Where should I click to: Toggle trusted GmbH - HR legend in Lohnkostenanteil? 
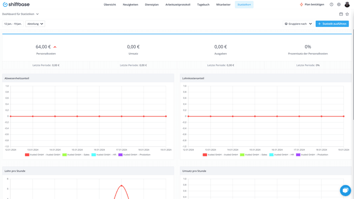click(282, 155)
